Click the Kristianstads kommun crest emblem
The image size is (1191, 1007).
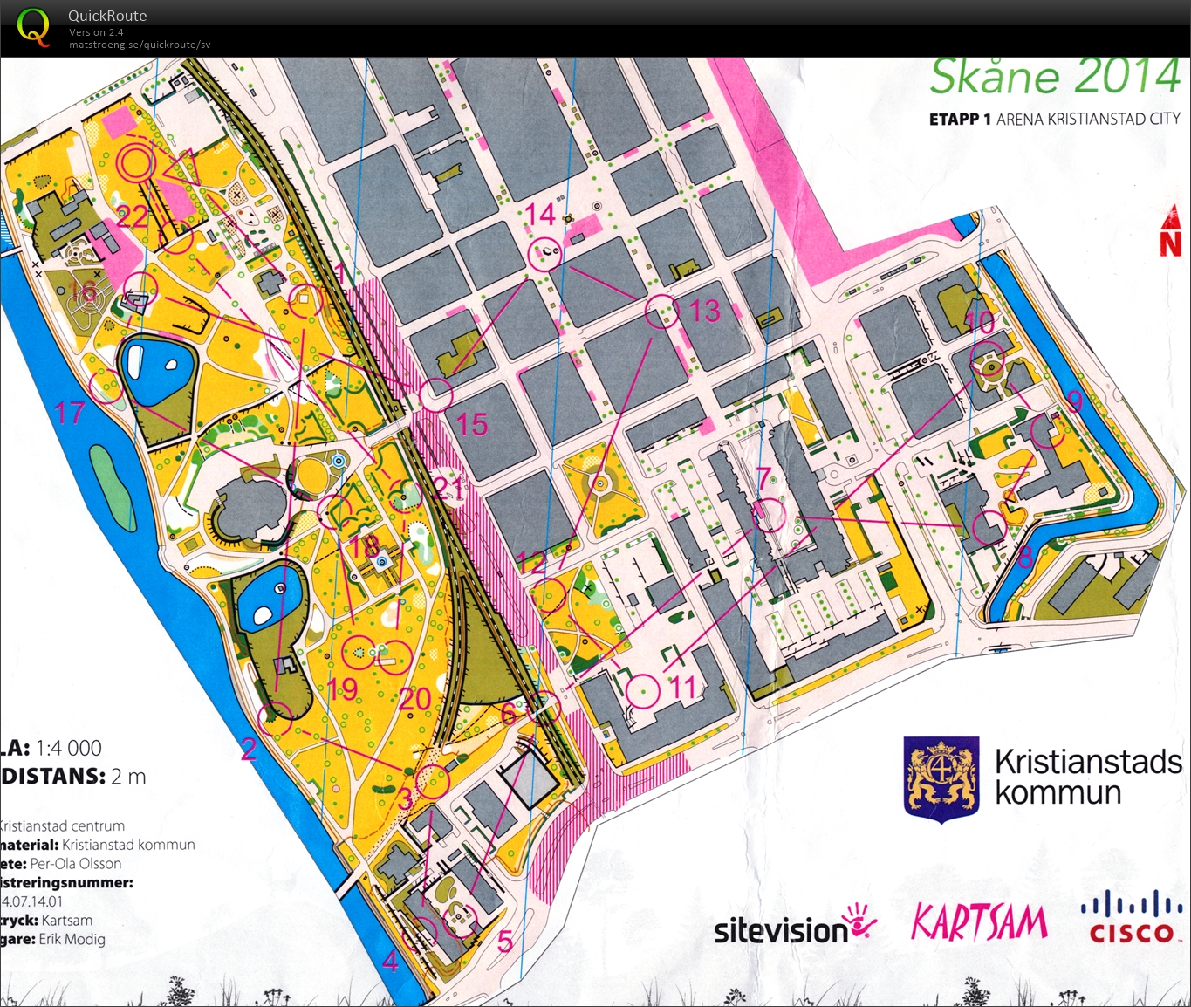[x=941, y=779]
